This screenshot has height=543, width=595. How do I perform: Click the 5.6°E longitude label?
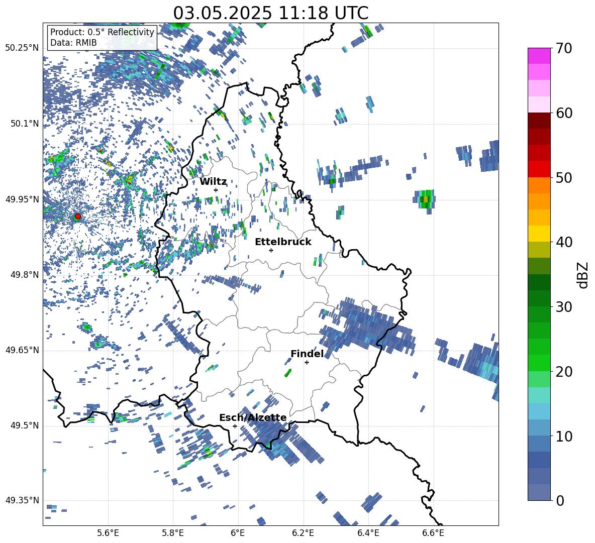[108, 533]
